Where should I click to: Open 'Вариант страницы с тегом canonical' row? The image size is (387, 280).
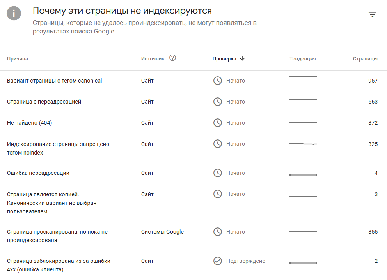click(55, 81)
